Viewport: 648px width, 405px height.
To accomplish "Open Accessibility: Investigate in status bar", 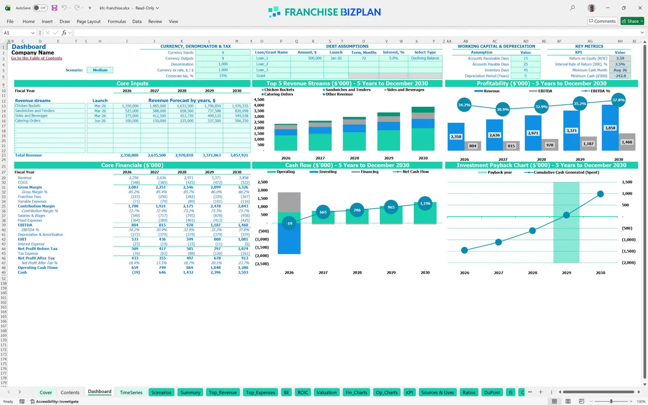I will pyautogui.click(x=54, y=401).
